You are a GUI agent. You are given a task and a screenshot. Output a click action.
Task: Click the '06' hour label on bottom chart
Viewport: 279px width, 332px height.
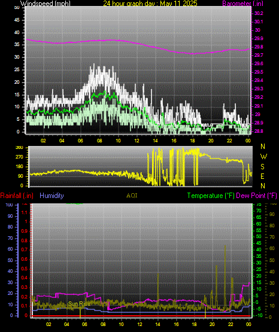coord(84,324)
